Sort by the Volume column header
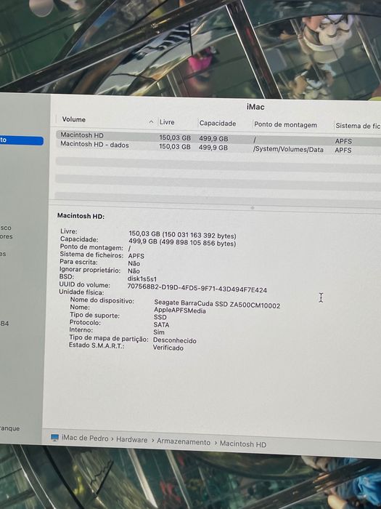381x509 pixels. [x=74, y=119]
